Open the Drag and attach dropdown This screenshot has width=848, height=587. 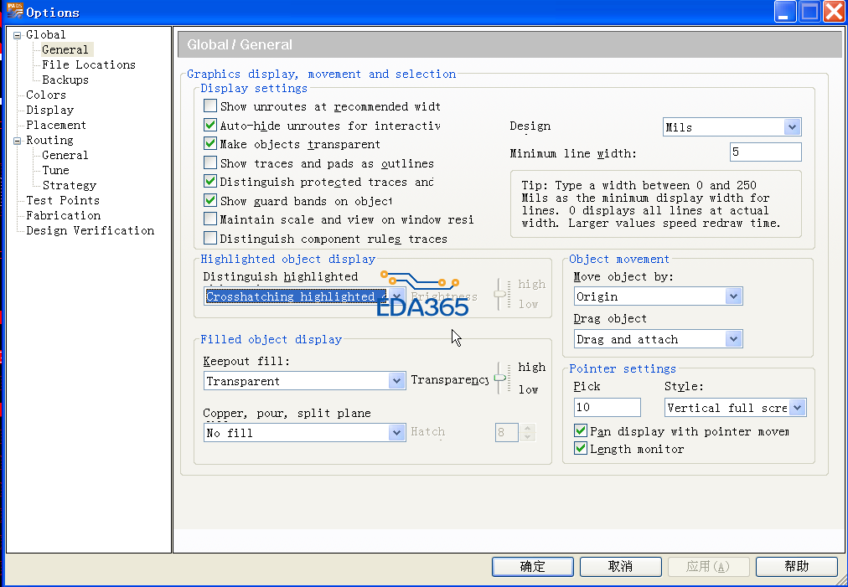click(733, 339)
